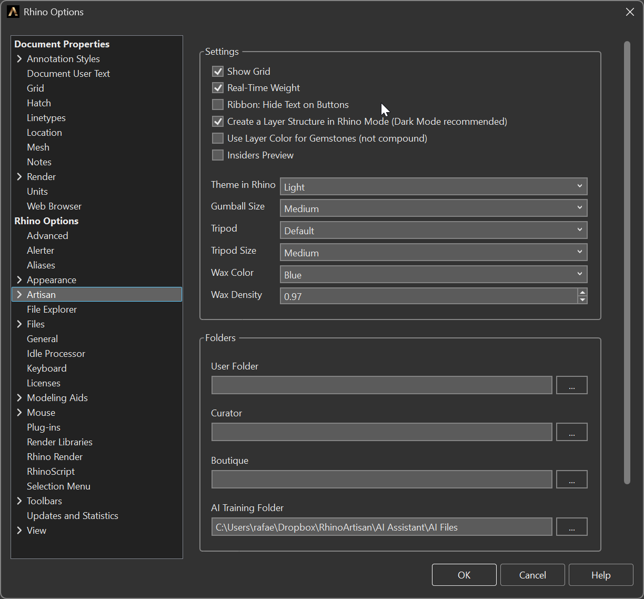Click the Cancel button
Screen dimensions: 644x599
pyautogui.click(x=532, y=575)
